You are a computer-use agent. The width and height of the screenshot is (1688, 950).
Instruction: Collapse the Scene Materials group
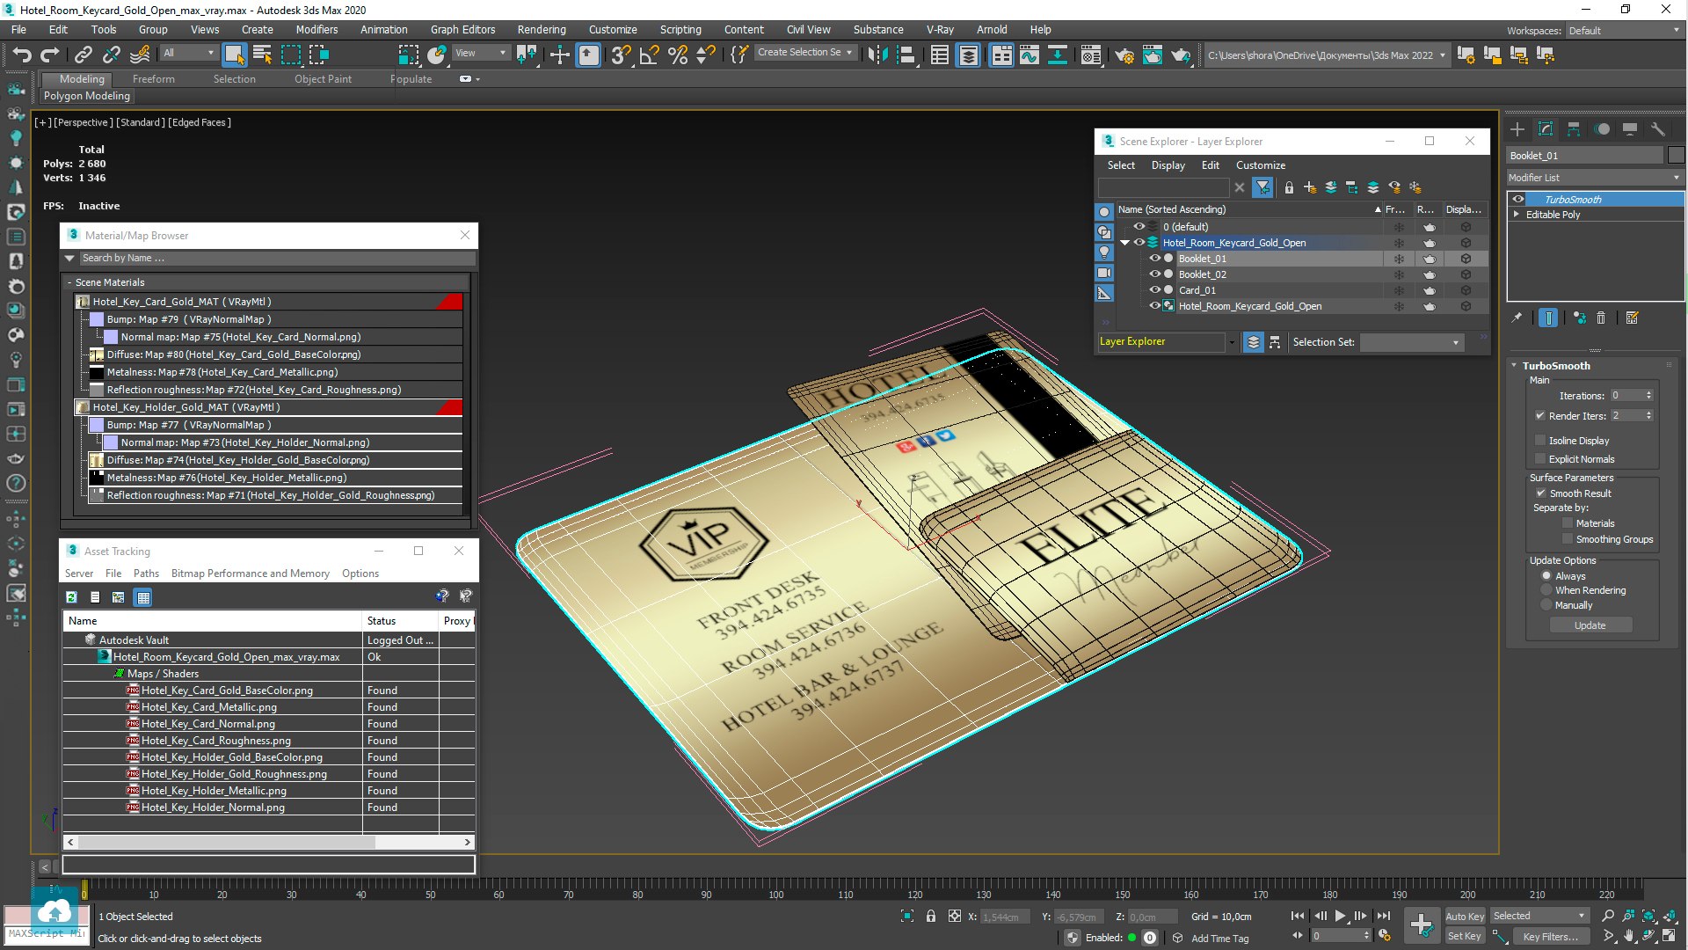tap(69, 282)
